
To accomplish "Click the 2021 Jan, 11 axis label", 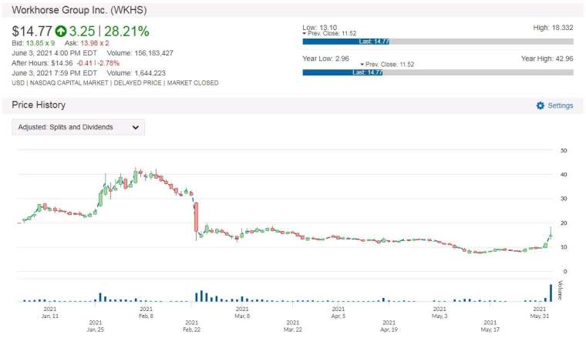I will (x=49, y=313).
